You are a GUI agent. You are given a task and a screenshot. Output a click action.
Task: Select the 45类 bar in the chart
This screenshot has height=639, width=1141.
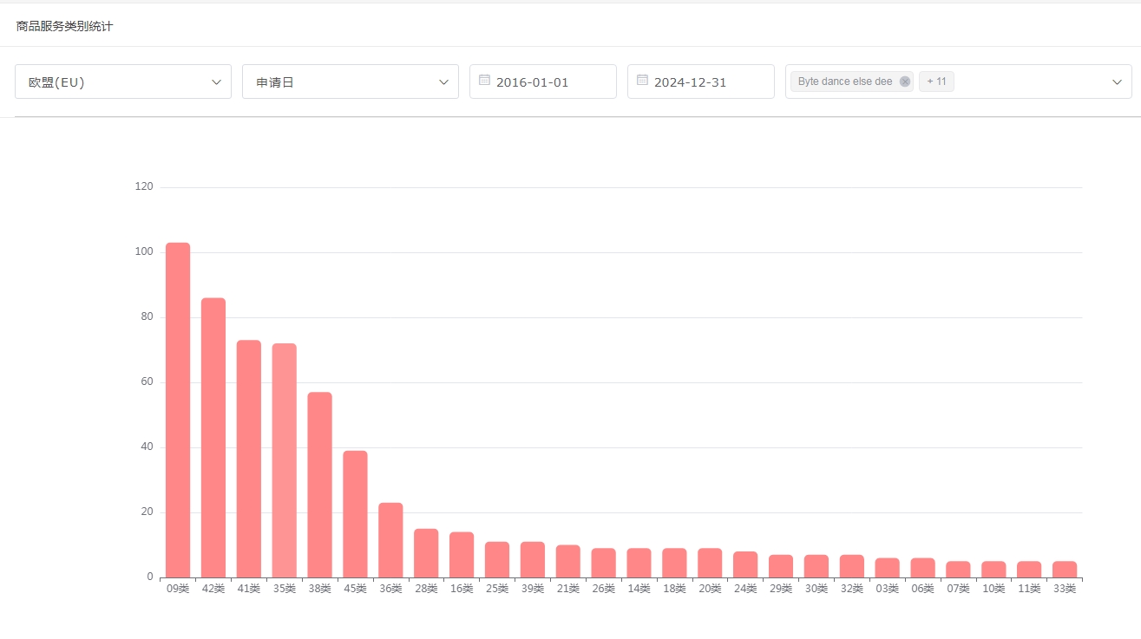pyautogui.click(x=355, y=514)
